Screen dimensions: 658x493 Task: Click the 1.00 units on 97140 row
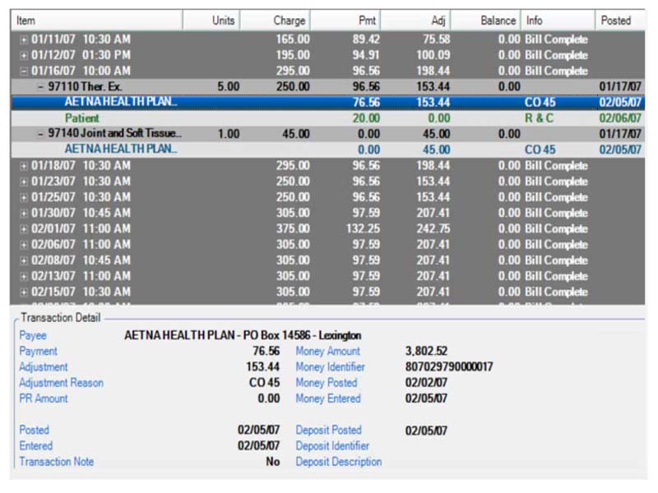tap(229, 134)
